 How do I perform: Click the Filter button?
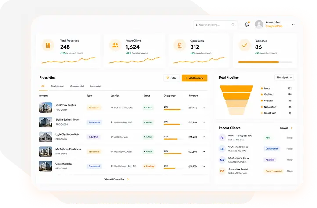click(x=171, y=78)
